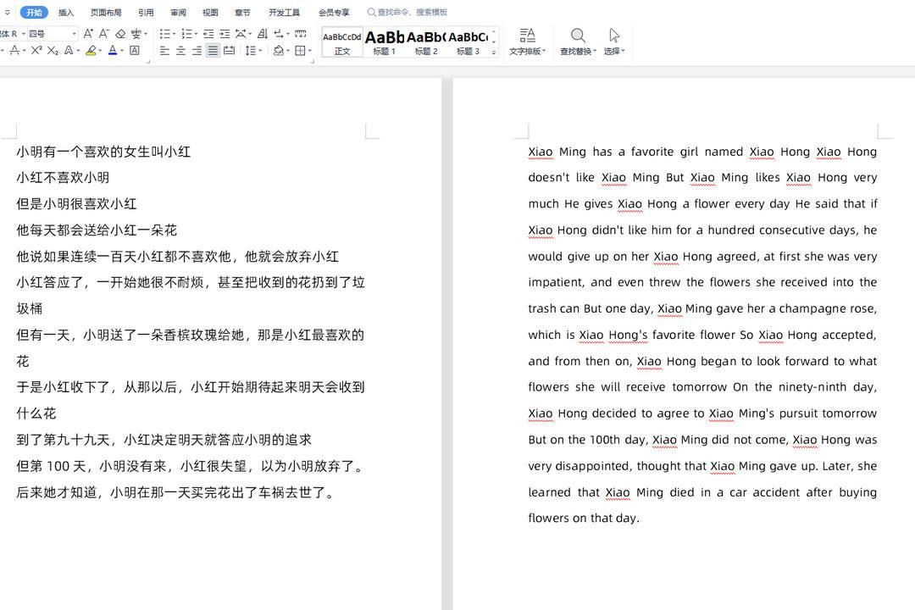This screenshot has width=915, height=610.
Task: Decrease paragraph indent
Action: (x=208, y=34)
